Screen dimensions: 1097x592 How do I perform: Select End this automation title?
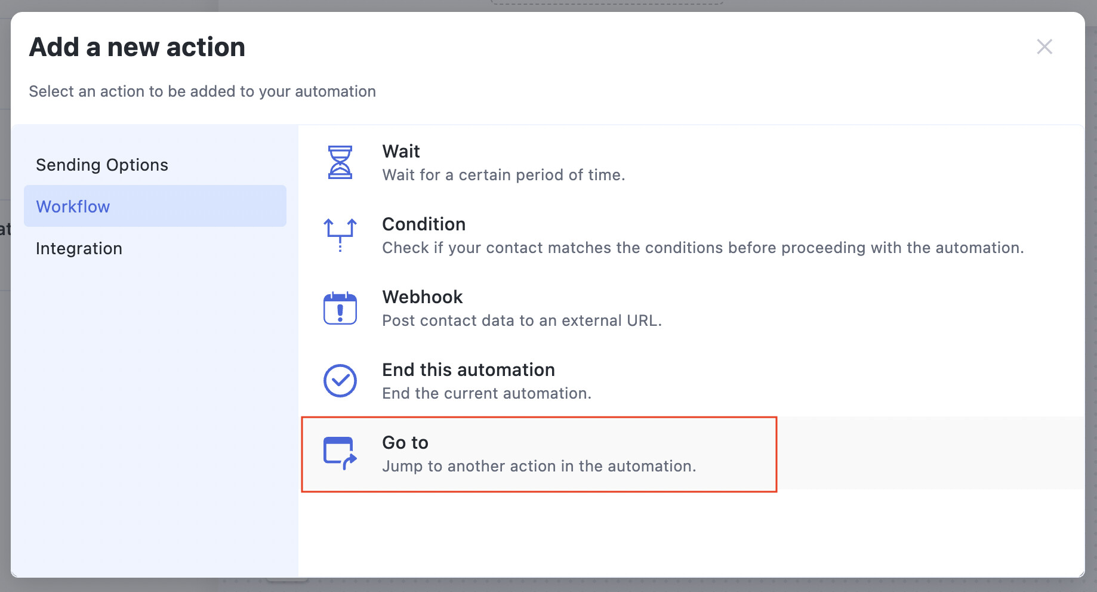(469, 369)
